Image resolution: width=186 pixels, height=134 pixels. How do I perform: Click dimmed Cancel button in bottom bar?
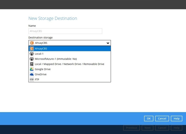click(x=162, y=128)
